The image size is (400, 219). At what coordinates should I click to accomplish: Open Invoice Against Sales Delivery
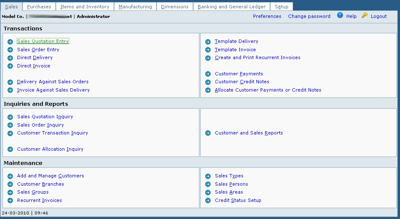53,90
